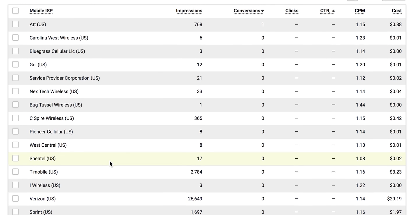The width and height of the screenshot is (414, 215).
Task: Check the Bug Tussel Wireless row
Action: 15,105
